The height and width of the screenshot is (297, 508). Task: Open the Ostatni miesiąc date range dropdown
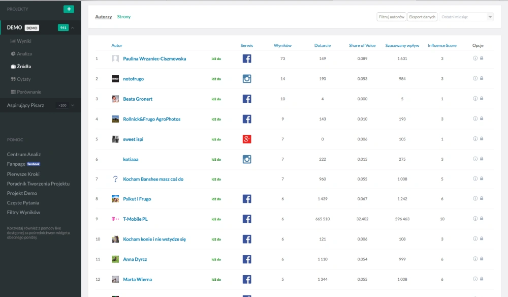click(466, 17)
